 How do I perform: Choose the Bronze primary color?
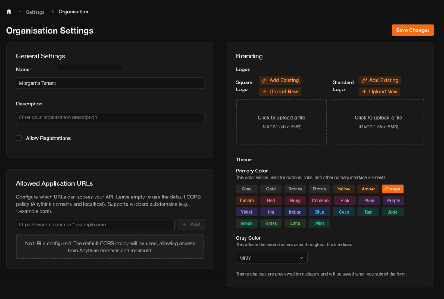(x=295, y=189)
